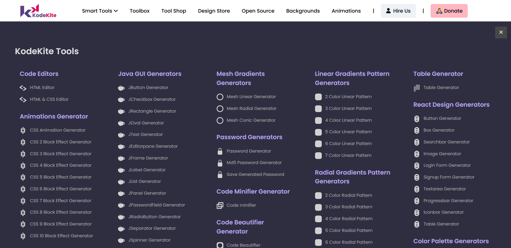Click the CSS 5 Block Effect icon
Image resolution: width=511 pixels, height=248 pixels.
click(23, 177)
